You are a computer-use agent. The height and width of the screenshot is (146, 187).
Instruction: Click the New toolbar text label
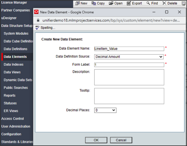[x=84, y=3]
